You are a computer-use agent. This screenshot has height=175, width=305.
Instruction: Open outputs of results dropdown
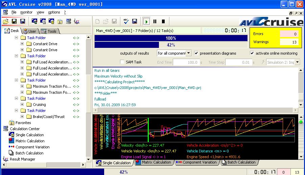click(188, 53)
